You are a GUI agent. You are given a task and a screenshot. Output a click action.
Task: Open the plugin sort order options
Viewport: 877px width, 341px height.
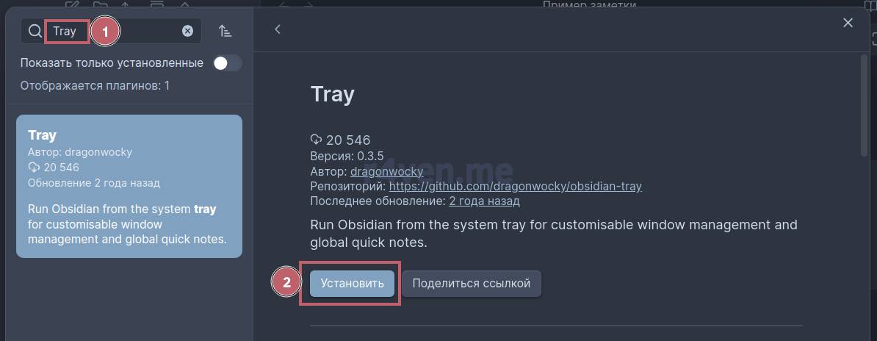tap(225, 31)
